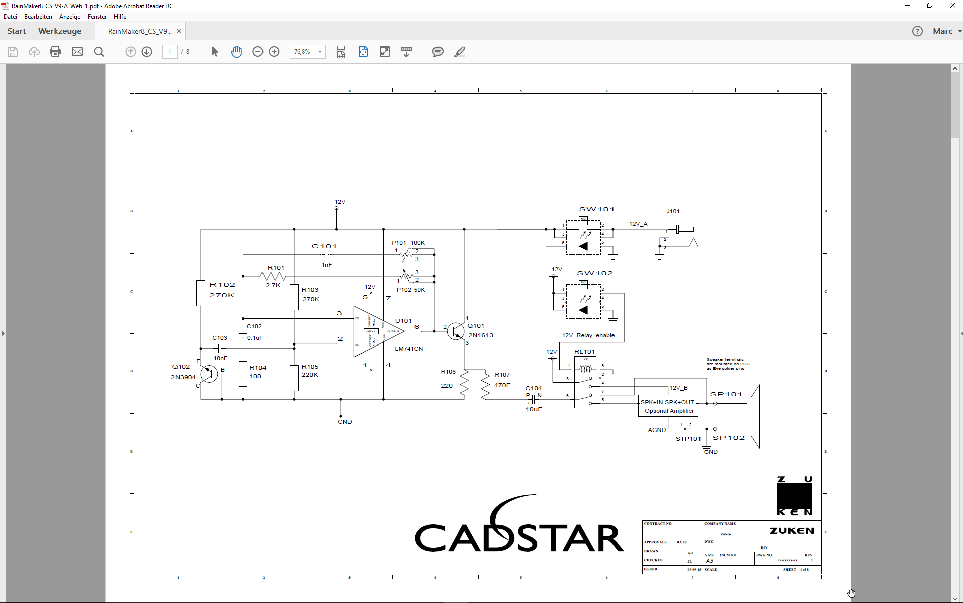The height and width of the screenshot is (603, 963).
Task: Go to previous page arrow
Action: point(130,52)
